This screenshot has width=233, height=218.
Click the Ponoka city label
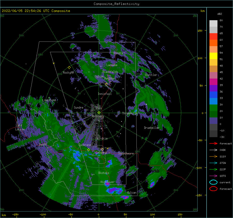coord(118,53)
